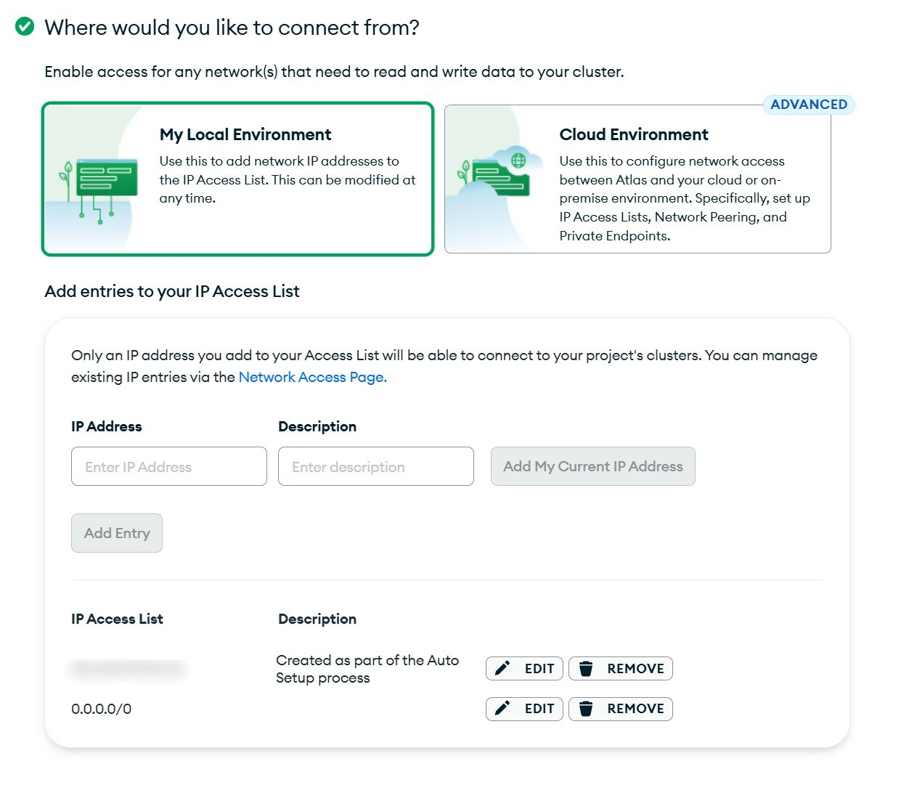Click into the Enter description field

coord(376,466)
